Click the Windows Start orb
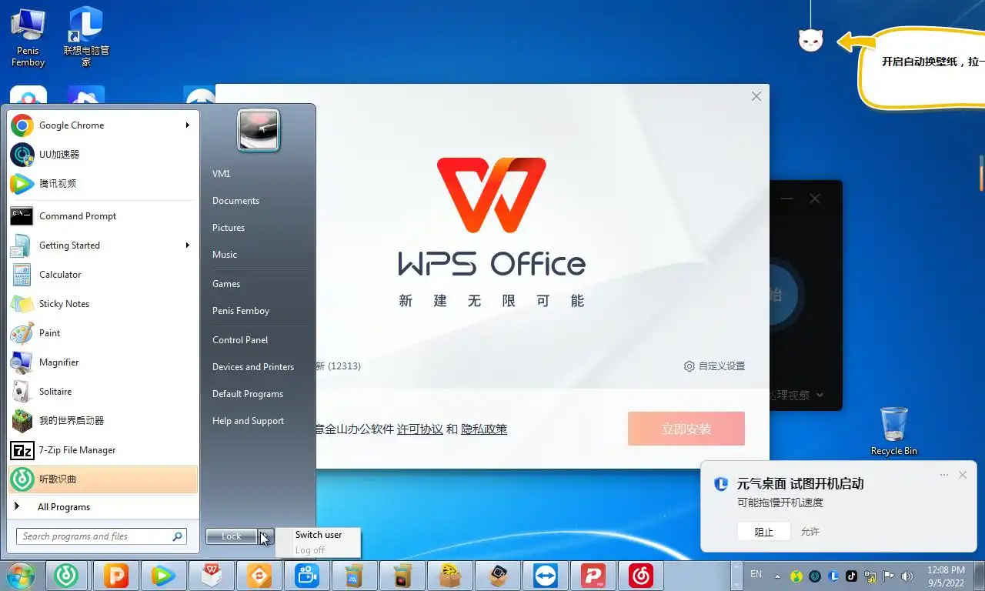Image resolution: width=985 pixels, height=591 pixels. coord(21,576)
